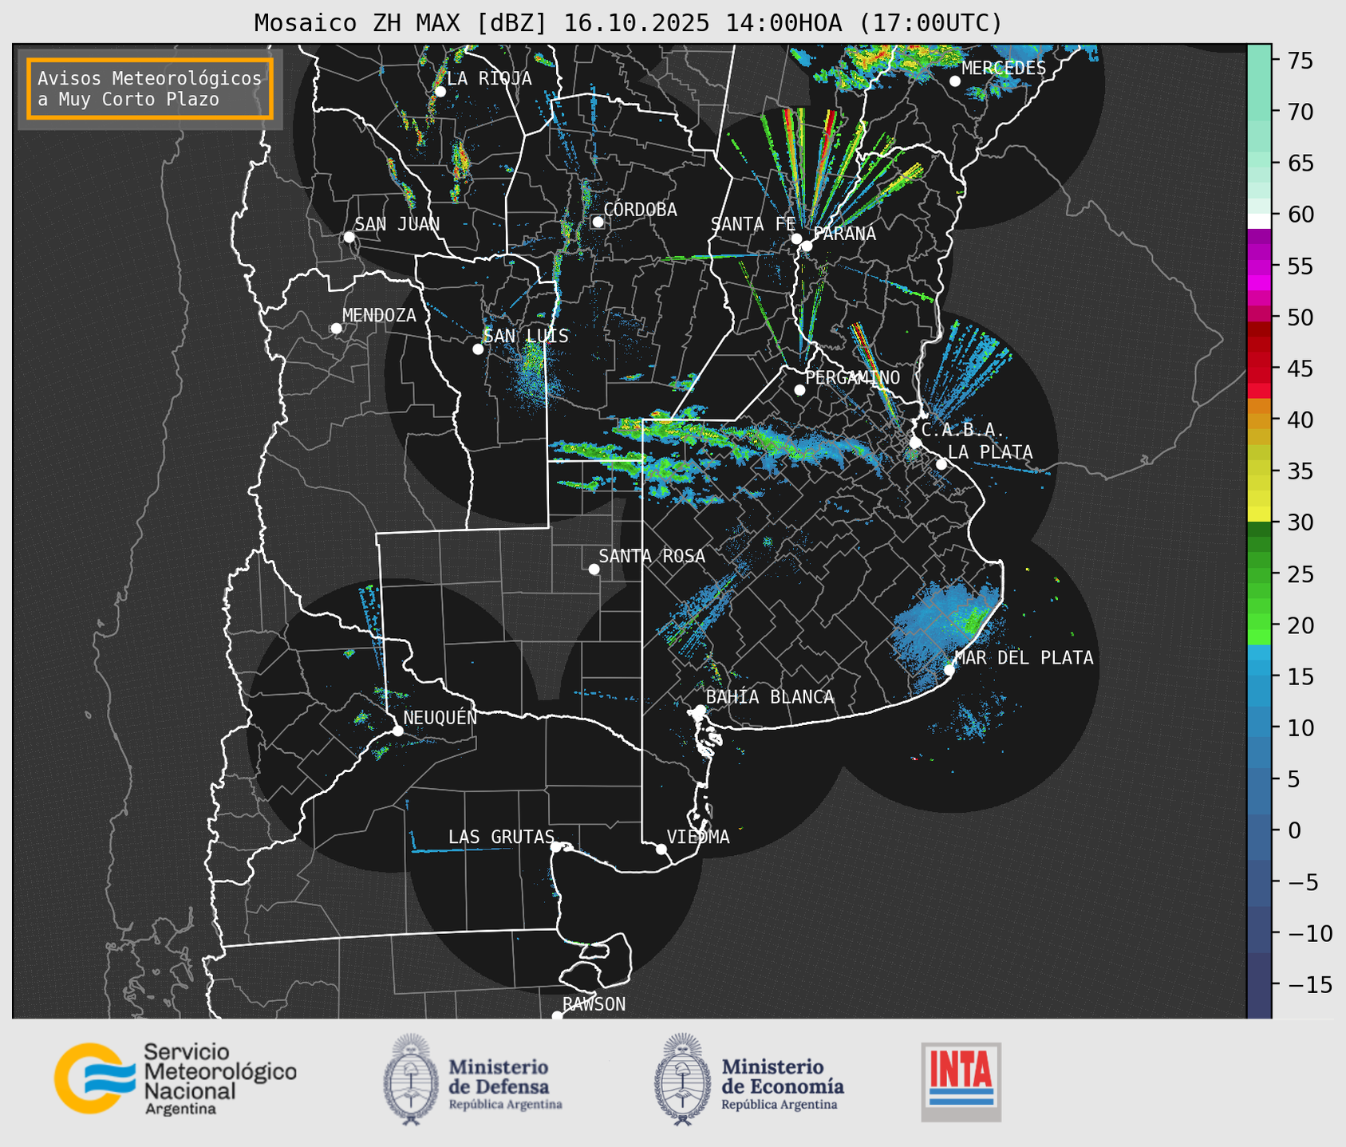Click the Mosaico ZH MAX title text
Image resolution: width=1346 pixels, height=1147 pixels.
[627, 23]
